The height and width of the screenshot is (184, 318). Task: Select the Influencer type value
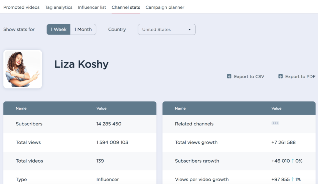tap(108, 180)
